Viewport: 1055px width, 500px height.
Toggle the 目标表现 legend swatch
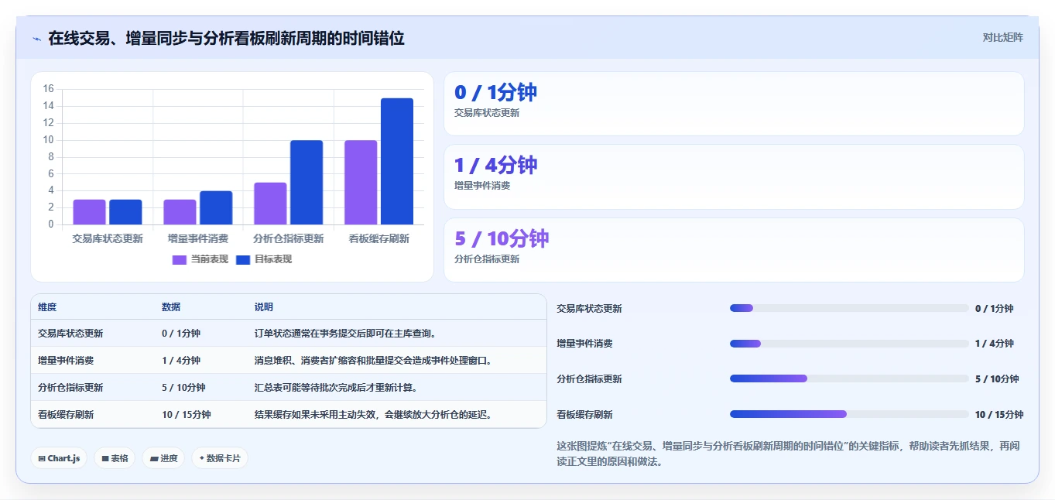click(243, 259)
